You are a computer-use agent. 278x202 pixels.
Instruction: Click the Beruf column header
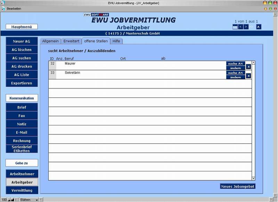(x=69, y=59)
